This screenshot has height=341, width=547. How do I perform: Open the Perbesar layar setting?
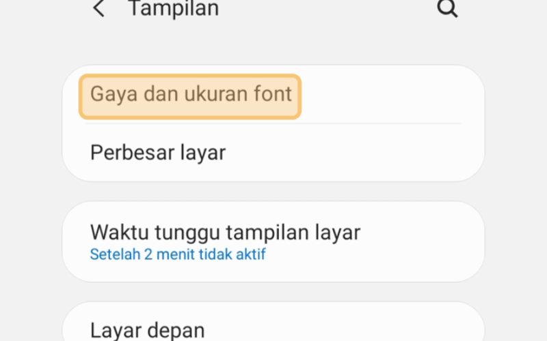coord(273,152)
